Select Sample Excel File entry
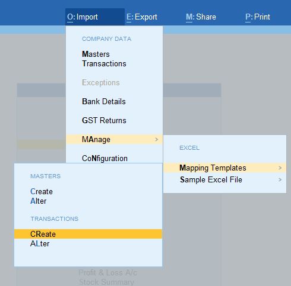Image resolution: width=291 pixels, height=286 pixels. (x=225, y=179)
